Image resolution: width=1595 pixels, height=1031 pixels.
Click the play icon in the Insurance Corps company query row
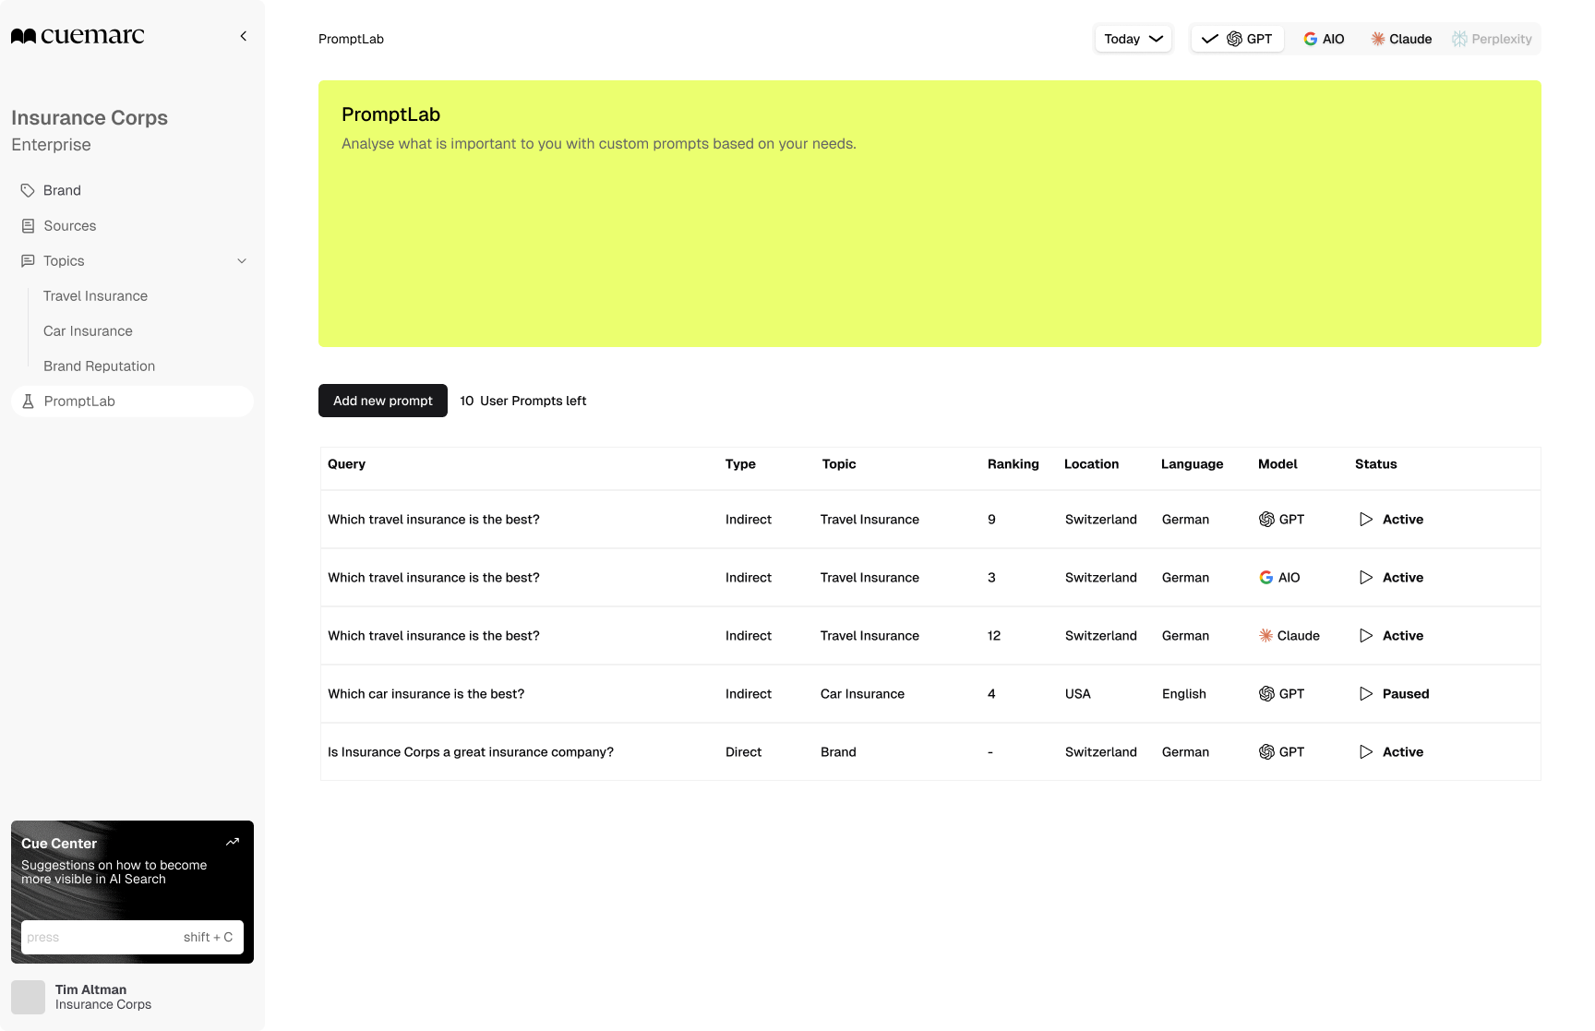[x=1366, y=751]
